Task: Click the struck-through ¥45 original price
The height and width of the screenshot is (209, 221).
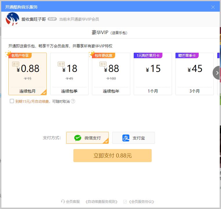Action: click(69, 78)
